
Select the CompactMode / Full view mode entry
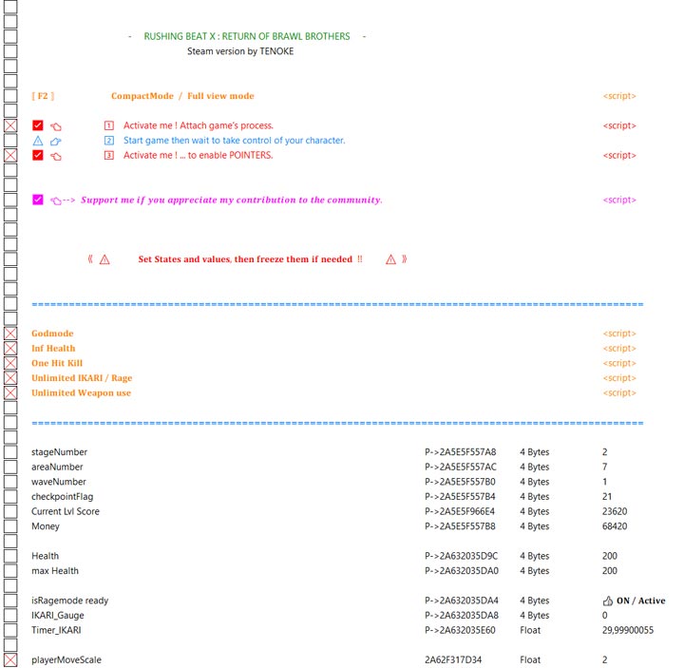(x=182, y=96)
